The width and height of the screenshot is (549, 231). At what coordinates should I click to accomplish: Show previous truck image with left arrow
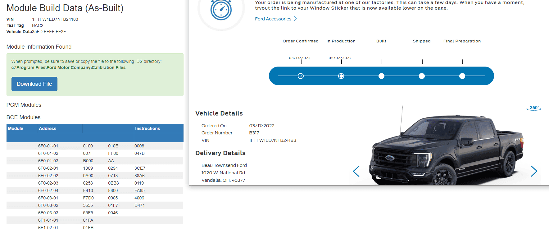(356, 171)
